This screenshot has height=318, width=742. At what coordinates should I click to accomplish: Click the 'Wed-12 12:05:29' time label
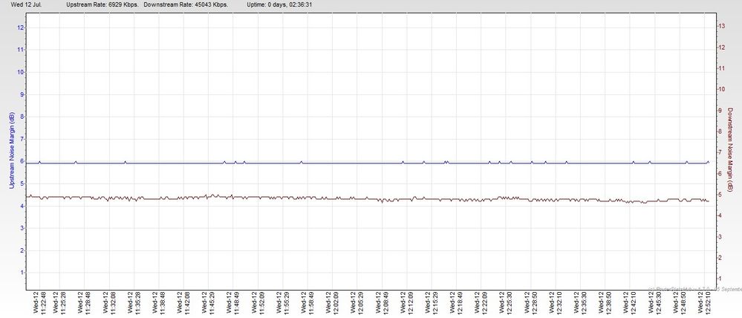357,303
